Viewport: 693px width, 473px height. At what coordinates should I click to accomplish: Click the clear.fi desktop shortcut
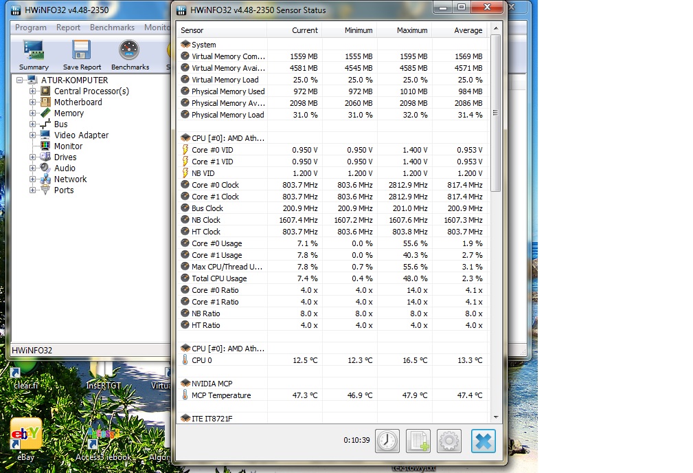[25, 376]
